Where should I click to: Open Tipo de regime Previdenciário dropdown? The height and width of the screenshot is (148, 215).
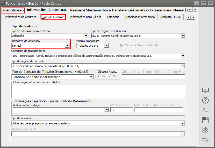183,36
